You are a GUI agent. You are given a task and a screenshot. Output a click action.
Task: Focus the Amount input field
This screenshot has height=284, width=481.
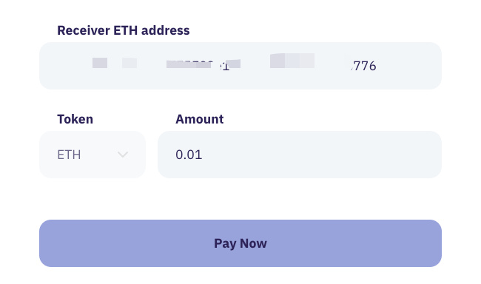pyautogui.click(x=300, y=155)
